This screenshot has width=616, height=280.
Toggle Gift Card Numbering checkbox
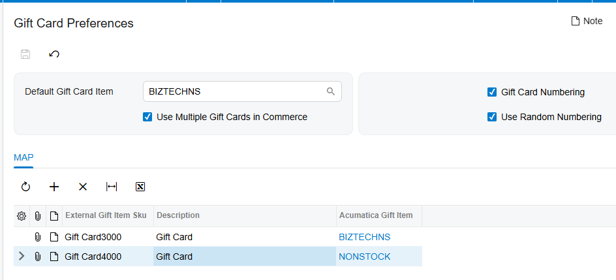click(x=492, y=92)
